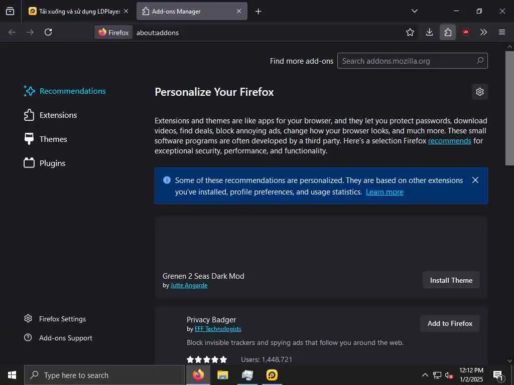The width and height of the screenshot is (514, 385).
Task: Reload the current page
Action: coord(48,32)
